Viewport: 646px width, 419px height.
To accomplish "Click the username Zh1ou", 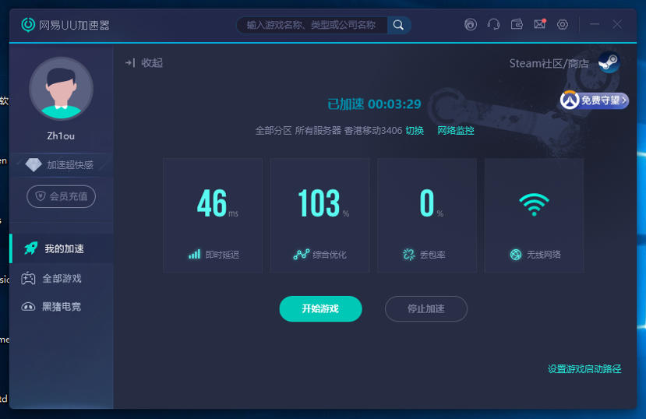I will click(x=61, y=136).
